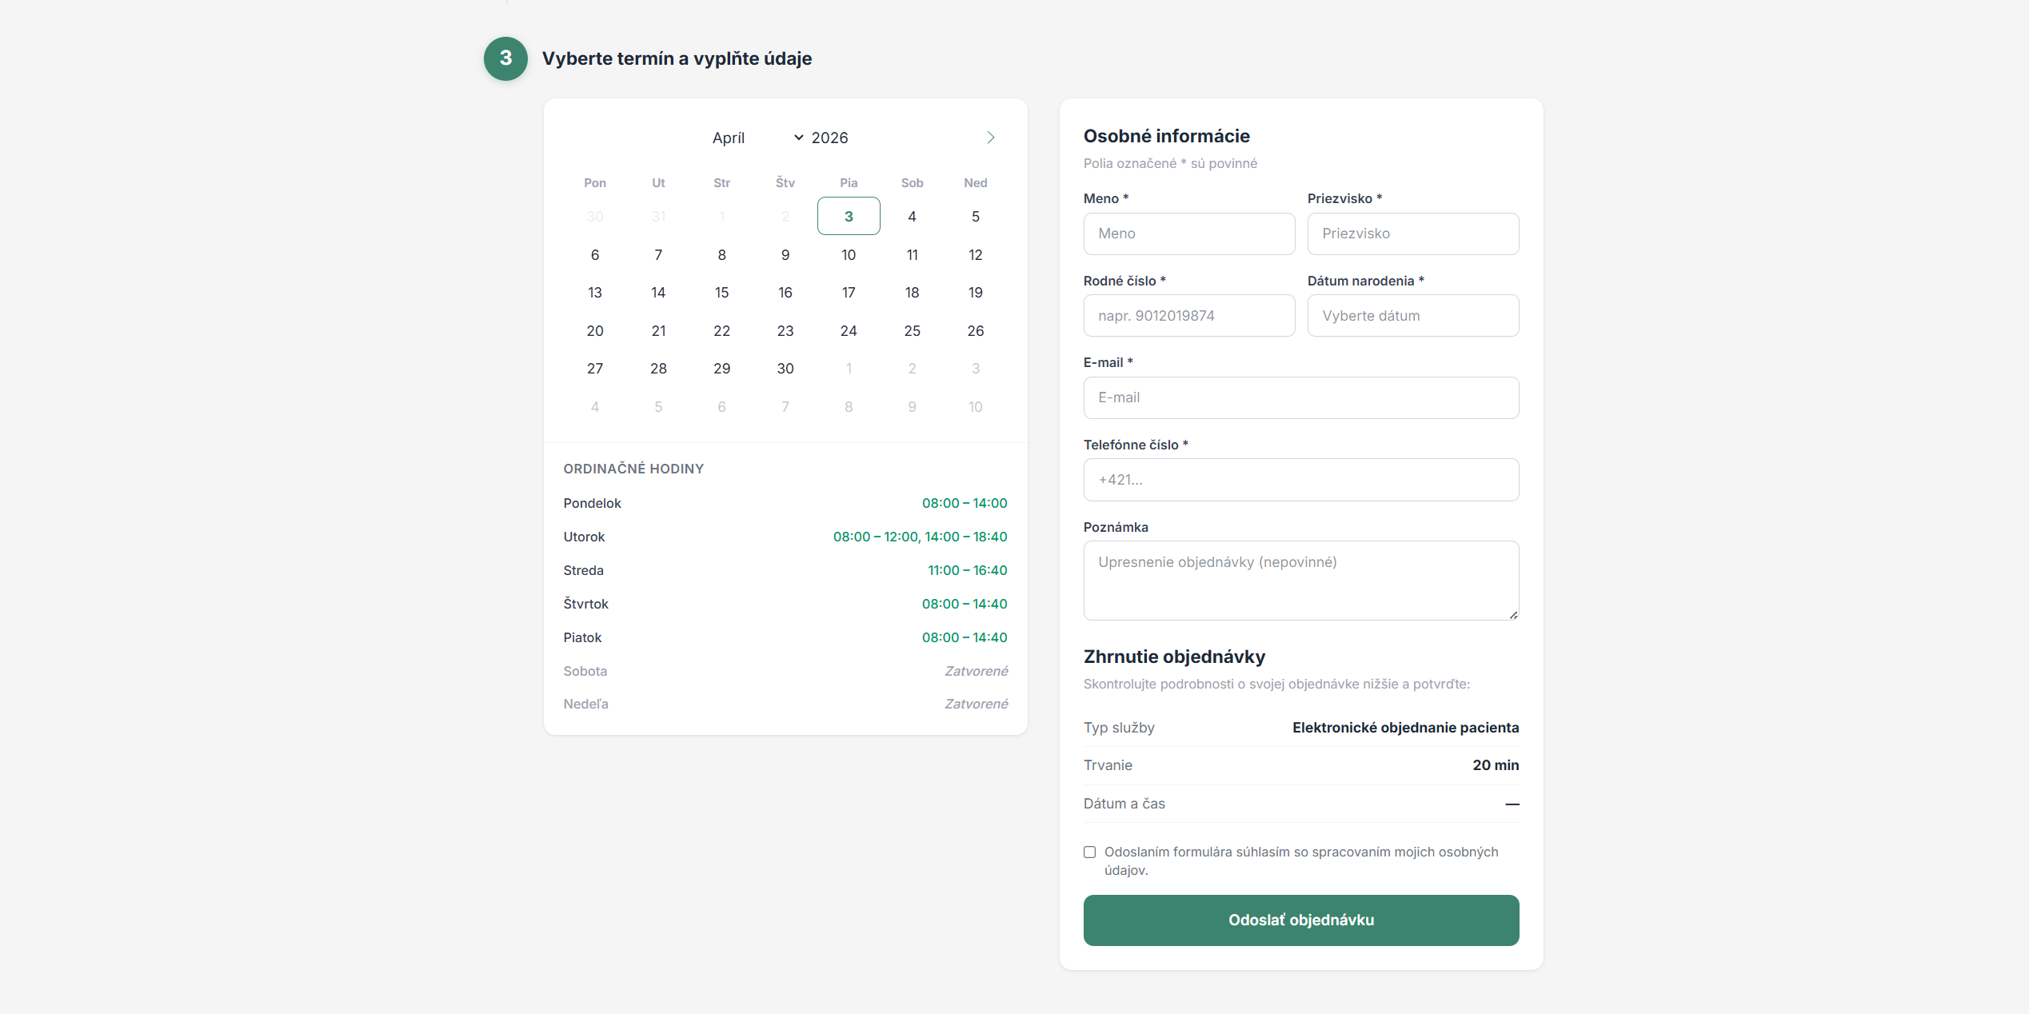Select April 30 on the calendar
Screen dimensions: 2029x1014
[785, 369]
